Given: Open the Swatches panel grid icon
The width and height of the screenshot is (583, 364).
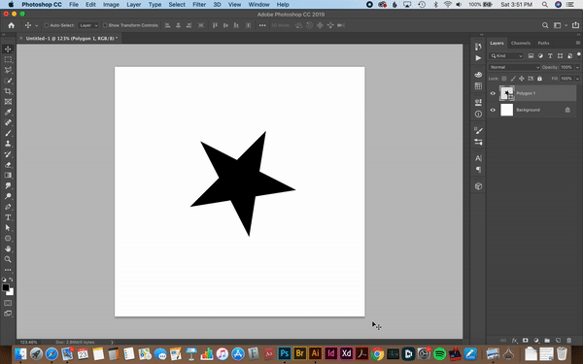Looking at the screenshot, I should click(478, 85).
